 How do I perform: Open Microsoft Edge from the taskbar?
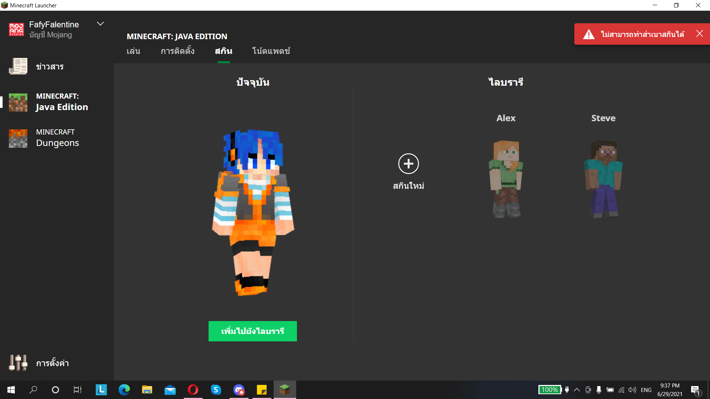click(124, 390)
